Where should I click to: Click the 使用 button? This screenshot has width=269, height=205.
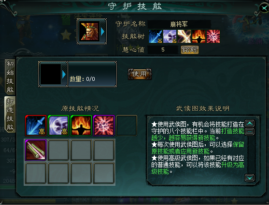coord(140,74)
